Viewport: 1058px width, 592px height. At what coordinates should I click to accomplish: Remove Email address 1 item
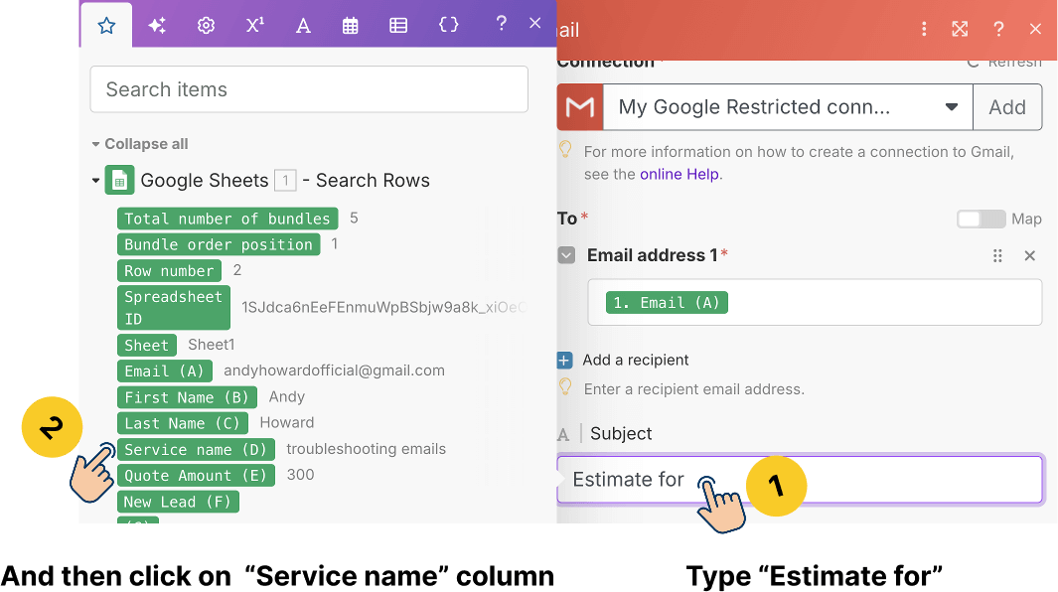[1029, 256]
